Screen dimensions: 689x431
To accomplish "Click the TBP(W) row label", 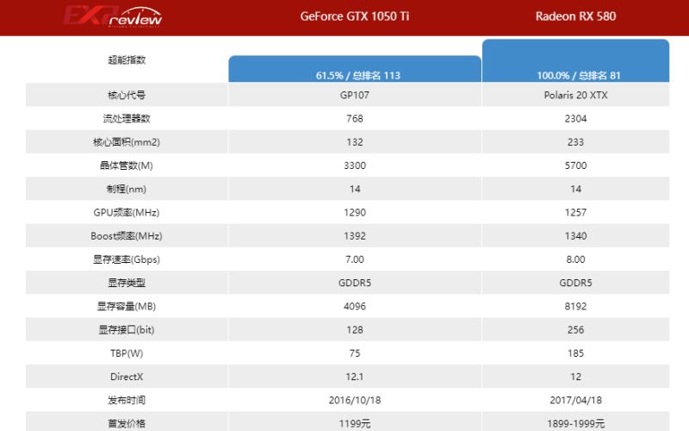I will (x=127, y=353).
